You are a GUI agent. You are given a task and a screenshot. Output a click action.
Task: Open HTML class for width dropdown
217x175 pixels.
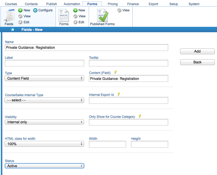[44, 144]
